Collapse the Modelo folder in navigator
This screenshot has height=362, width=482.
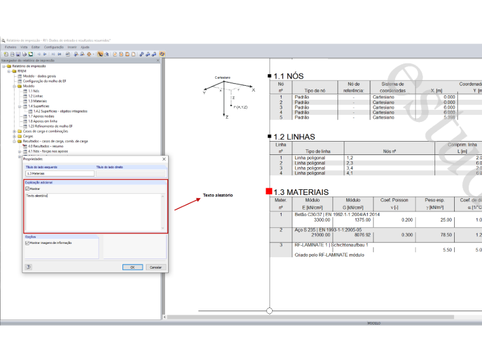[x=14, y=86]
